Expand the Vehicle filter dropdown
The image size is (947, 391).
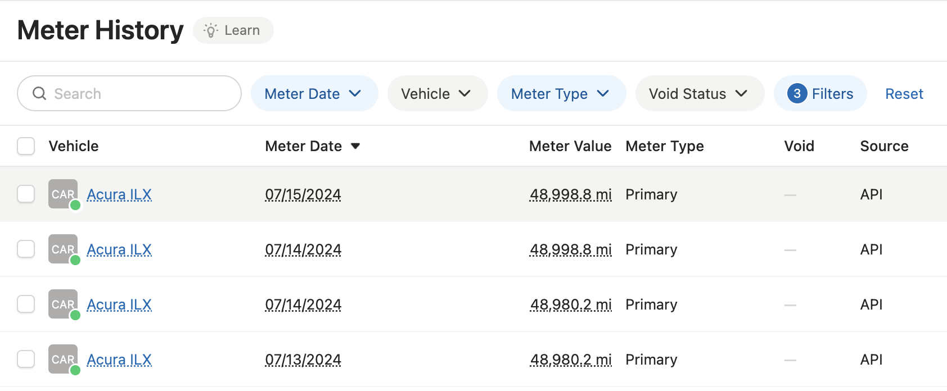coord(437,93)
